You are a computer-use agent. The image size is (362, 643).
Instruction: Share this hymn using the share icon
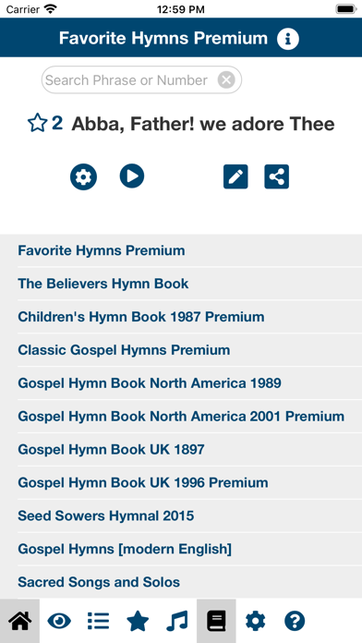[x=277, y=176]
